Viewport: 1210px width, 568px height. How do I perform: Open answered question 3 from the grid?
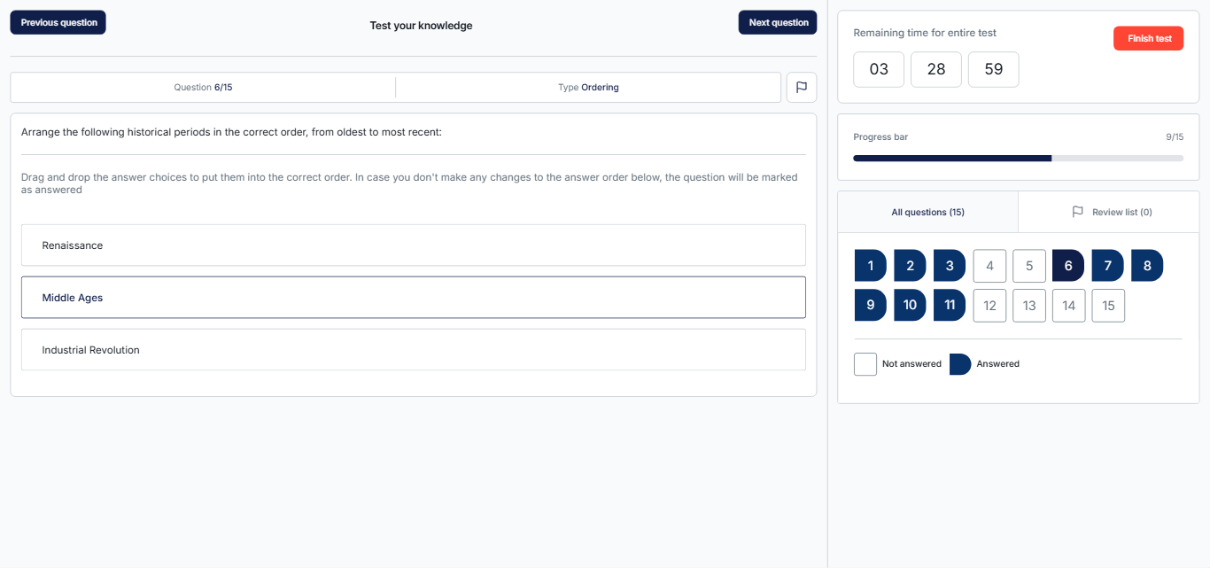tap(949, 266)
